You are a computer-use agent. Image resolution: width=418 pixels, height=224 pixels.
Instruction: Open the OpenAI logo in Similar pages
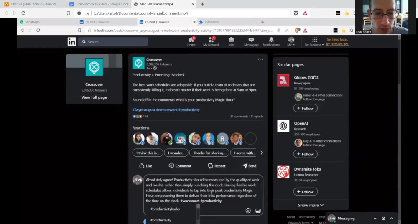(283, 126)
